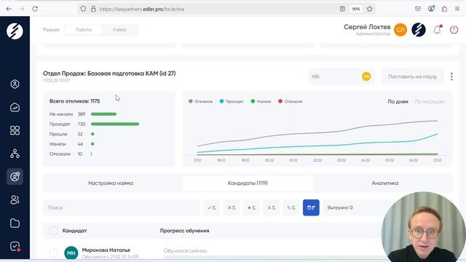Click the padlock connection icon
Viewport: 466px width, 262px height.
(93, 9)
